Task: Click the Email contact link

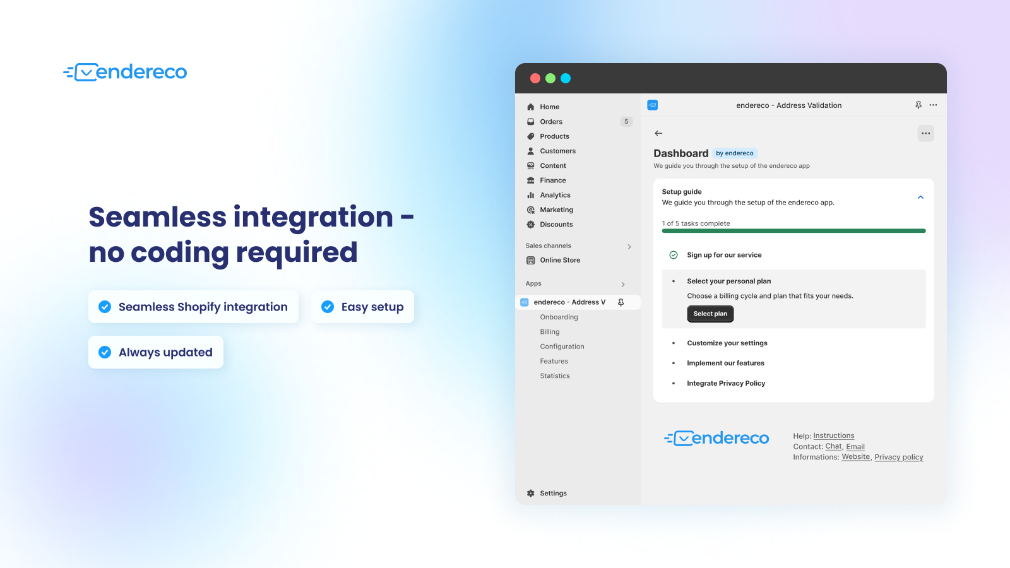Action: point(855,447)
